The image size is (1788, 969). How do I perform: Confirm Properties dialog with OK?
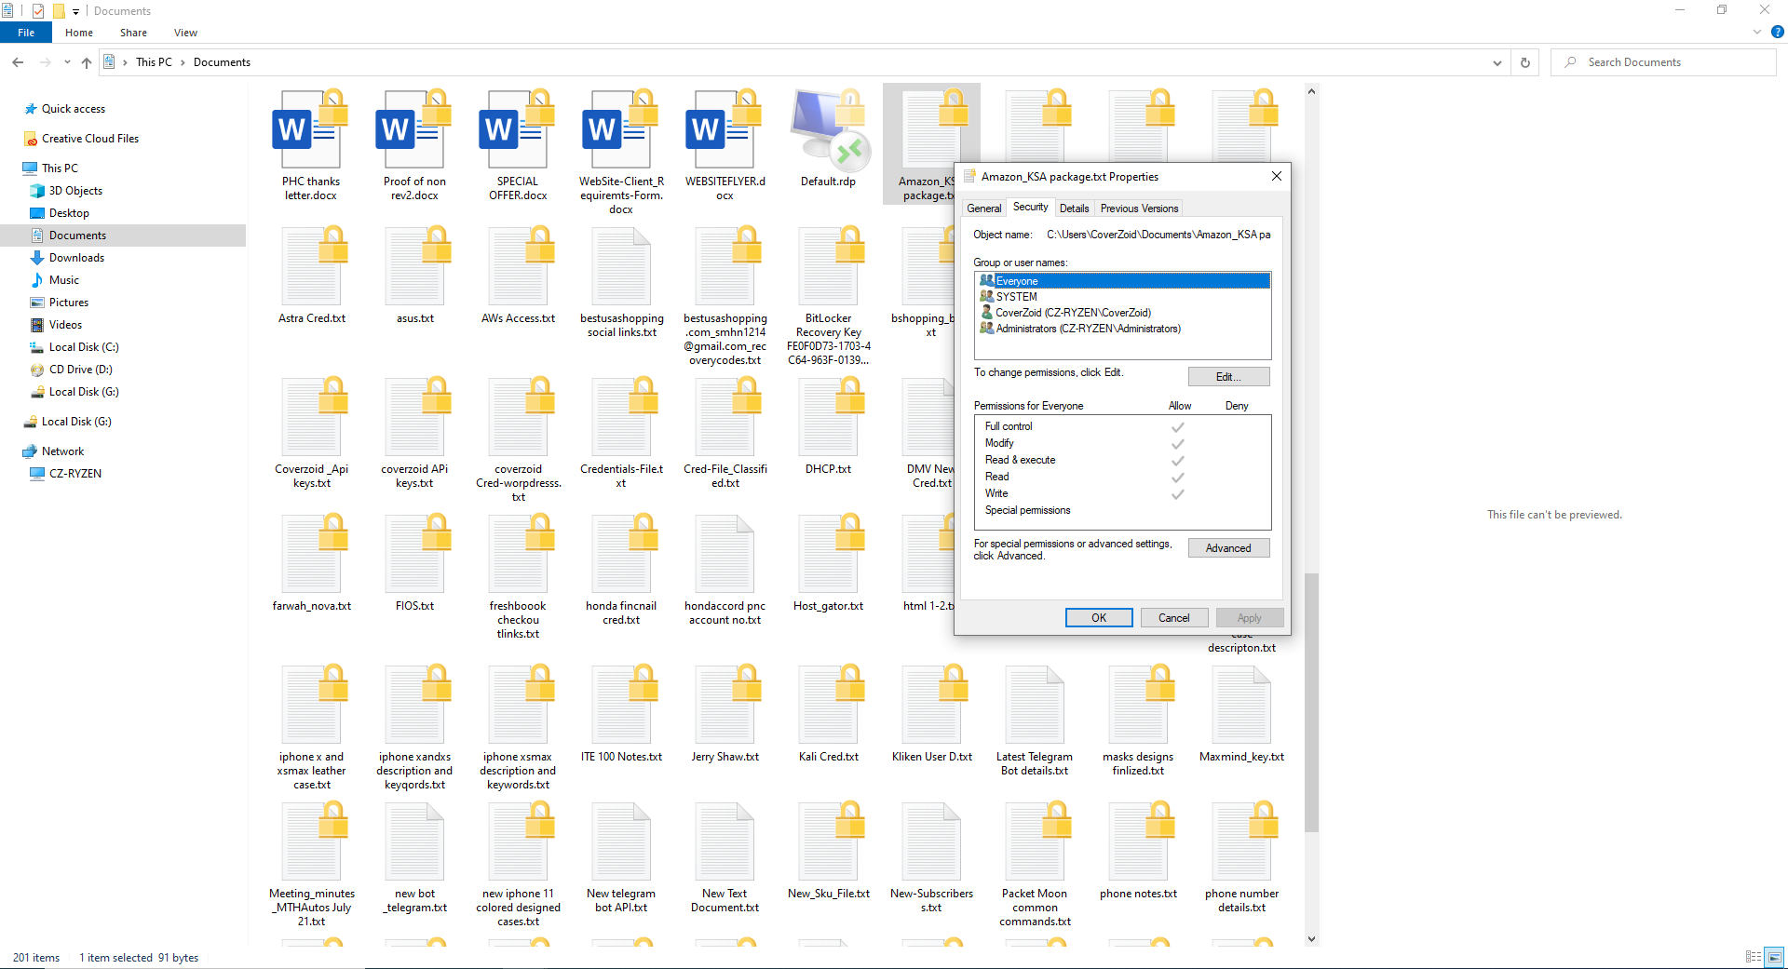1099,618
